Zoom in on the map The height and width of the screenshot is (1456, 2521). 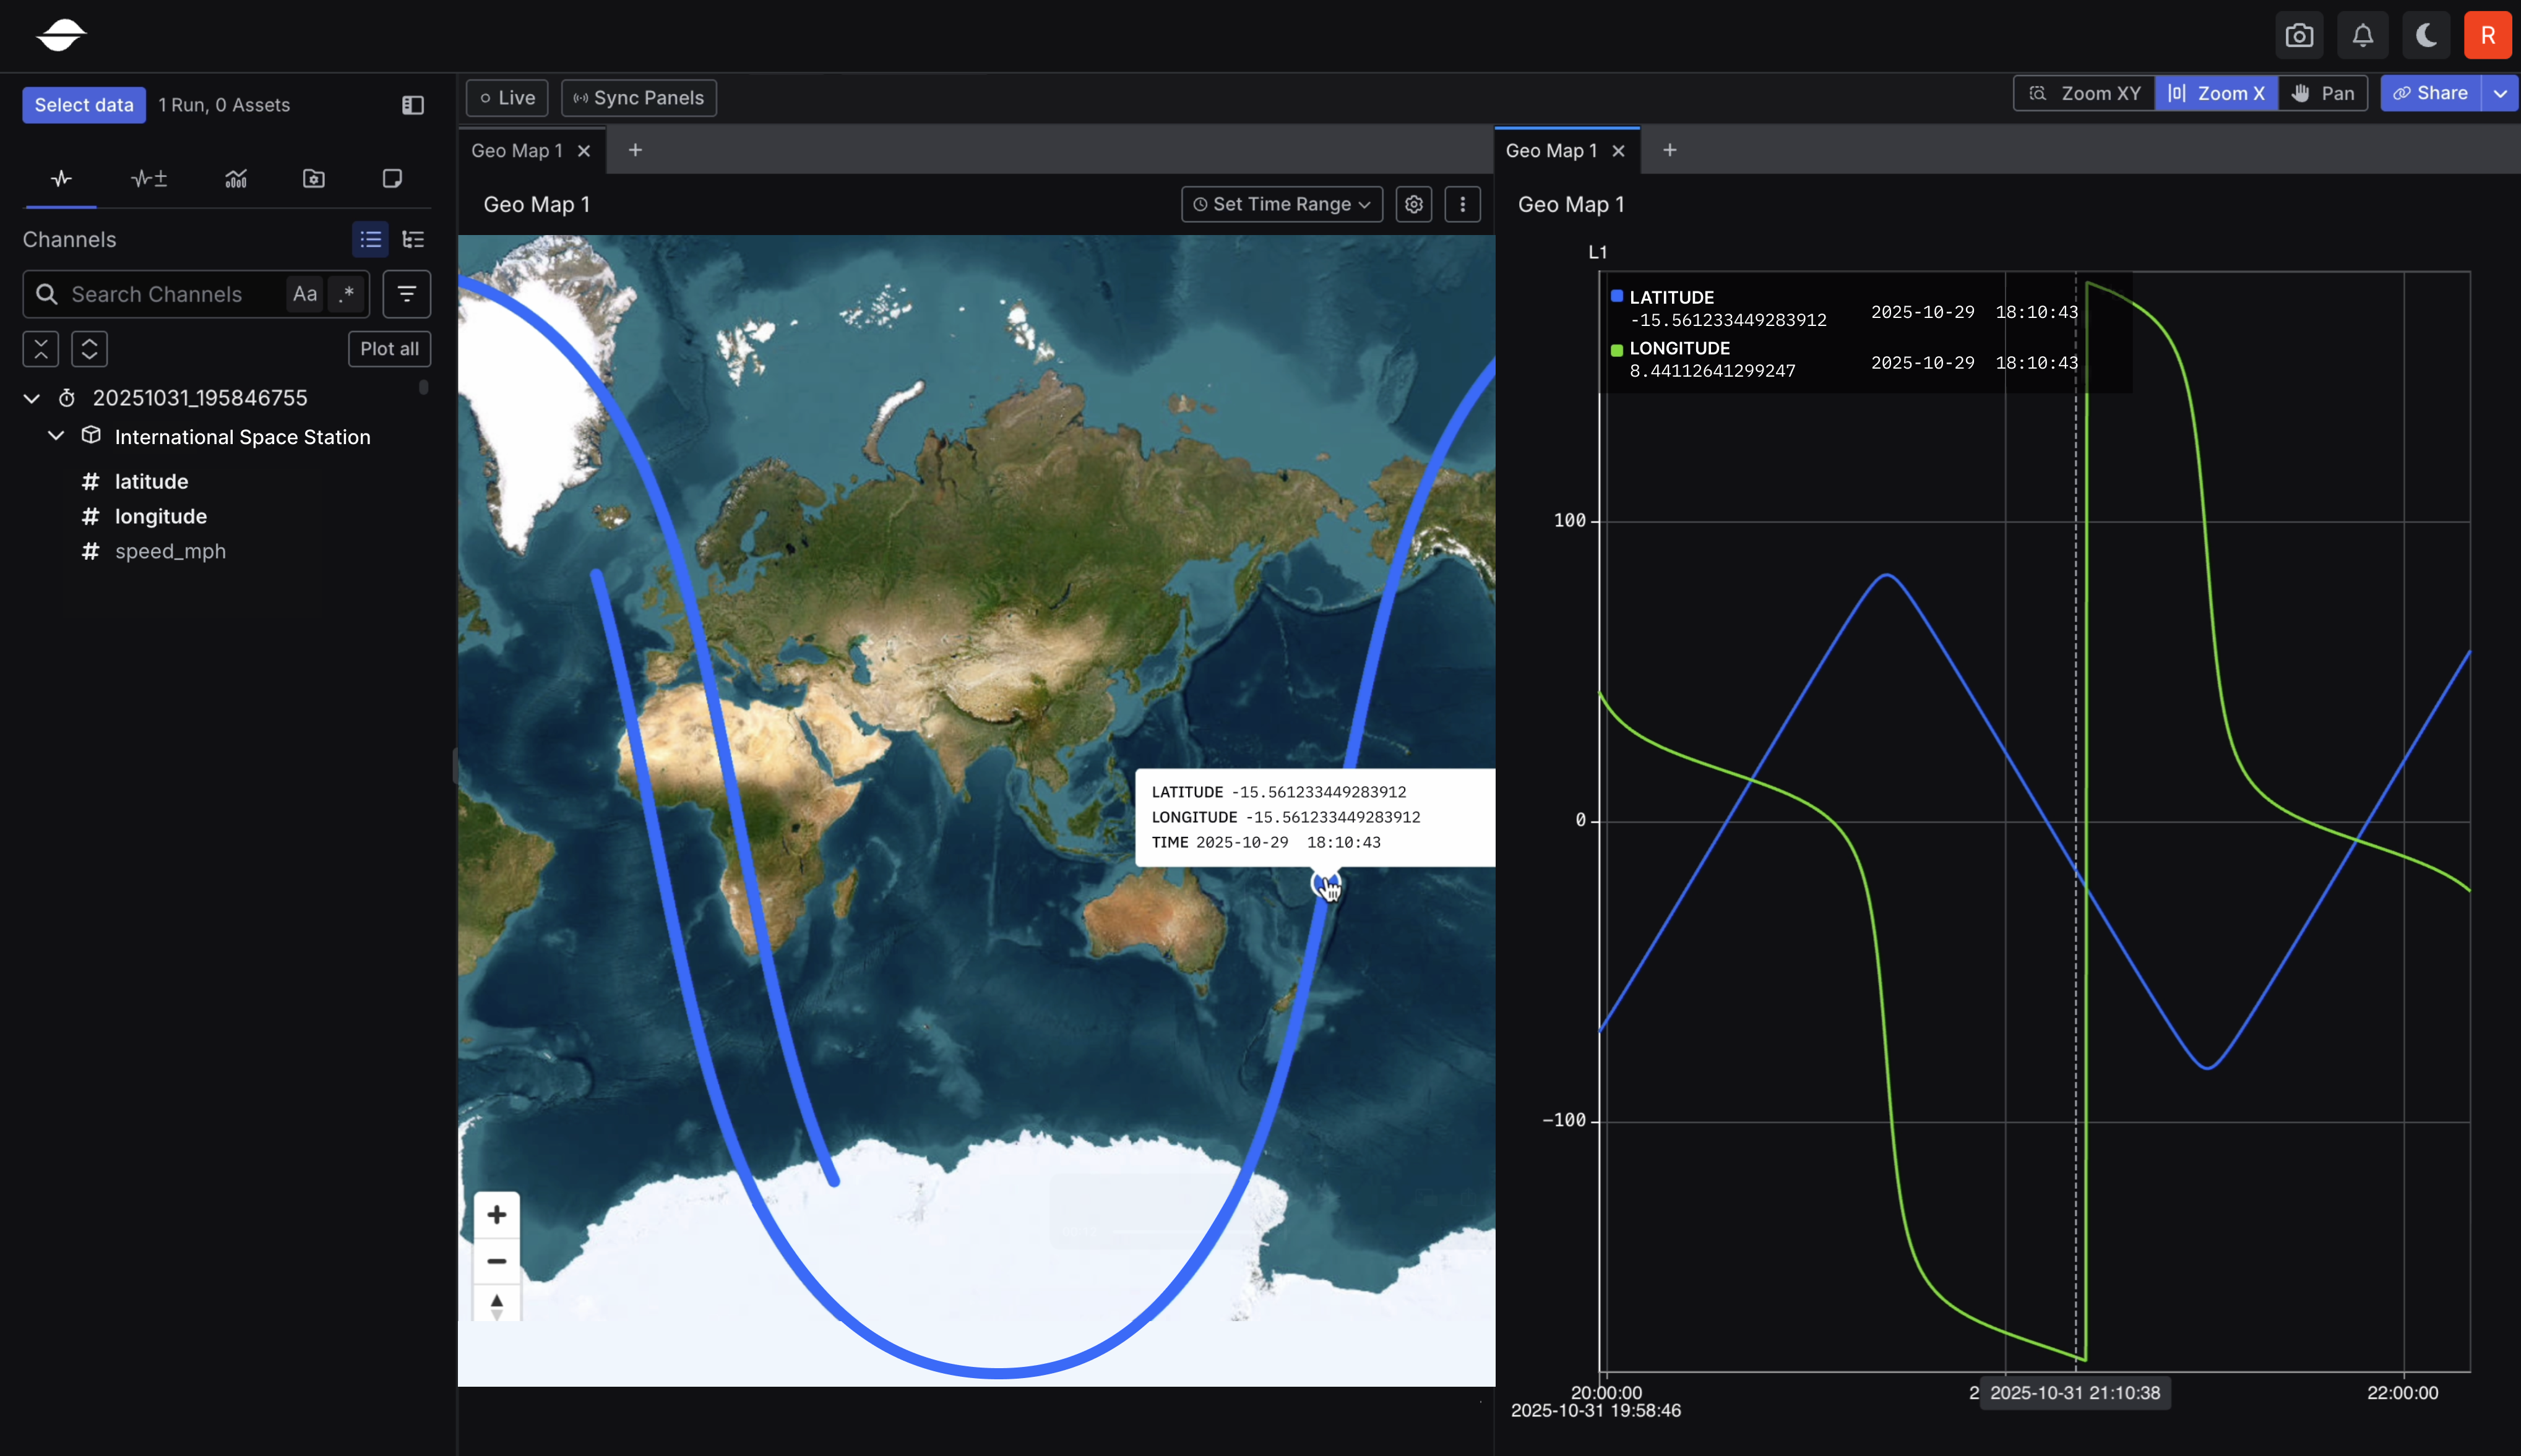point(496,1215)
